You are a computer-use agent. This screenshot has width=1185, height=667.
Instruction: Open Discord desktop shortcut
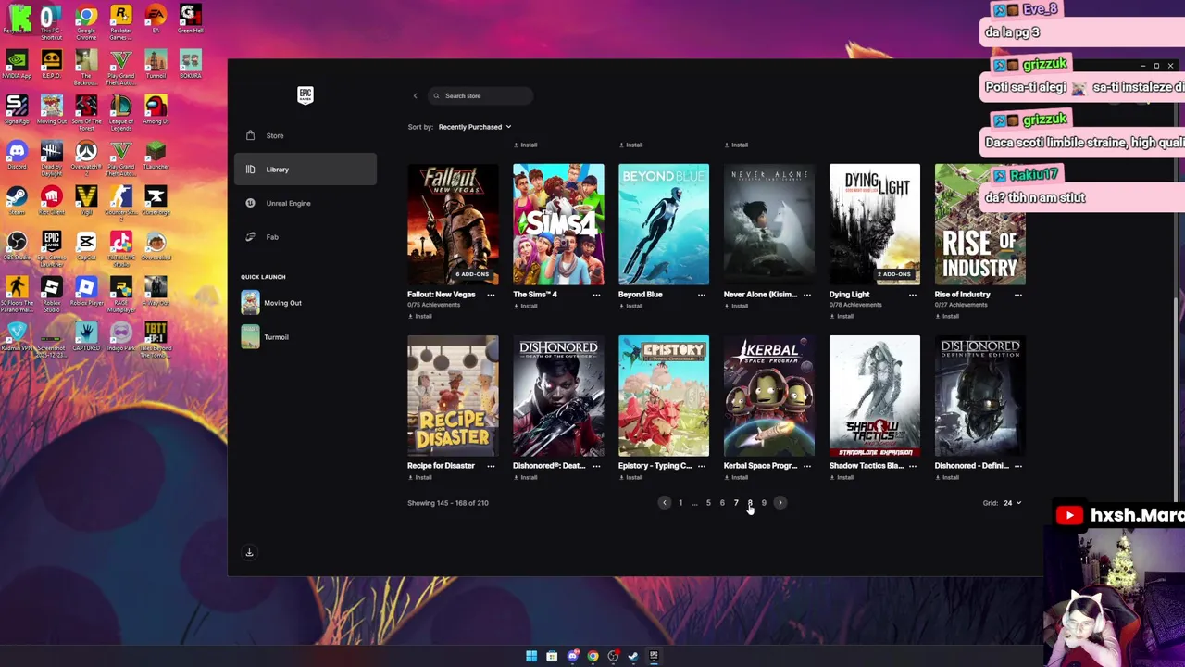pyautogui.click(x=17, y=156)
